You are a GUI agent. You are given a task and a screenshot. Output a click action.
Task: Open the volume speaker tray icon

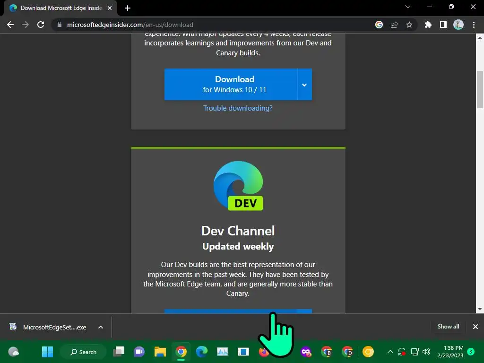(426, 352)
